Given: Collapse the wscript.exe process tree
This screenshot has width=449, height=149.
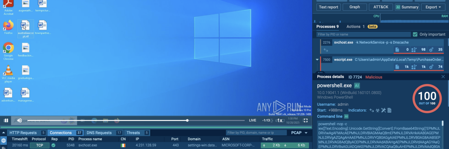Looking at the screenshot, I should (317, 60).
